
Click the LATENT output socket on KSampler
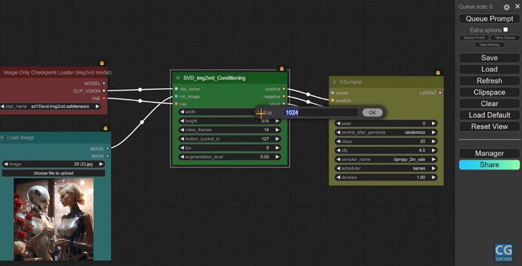pos(440,93)
